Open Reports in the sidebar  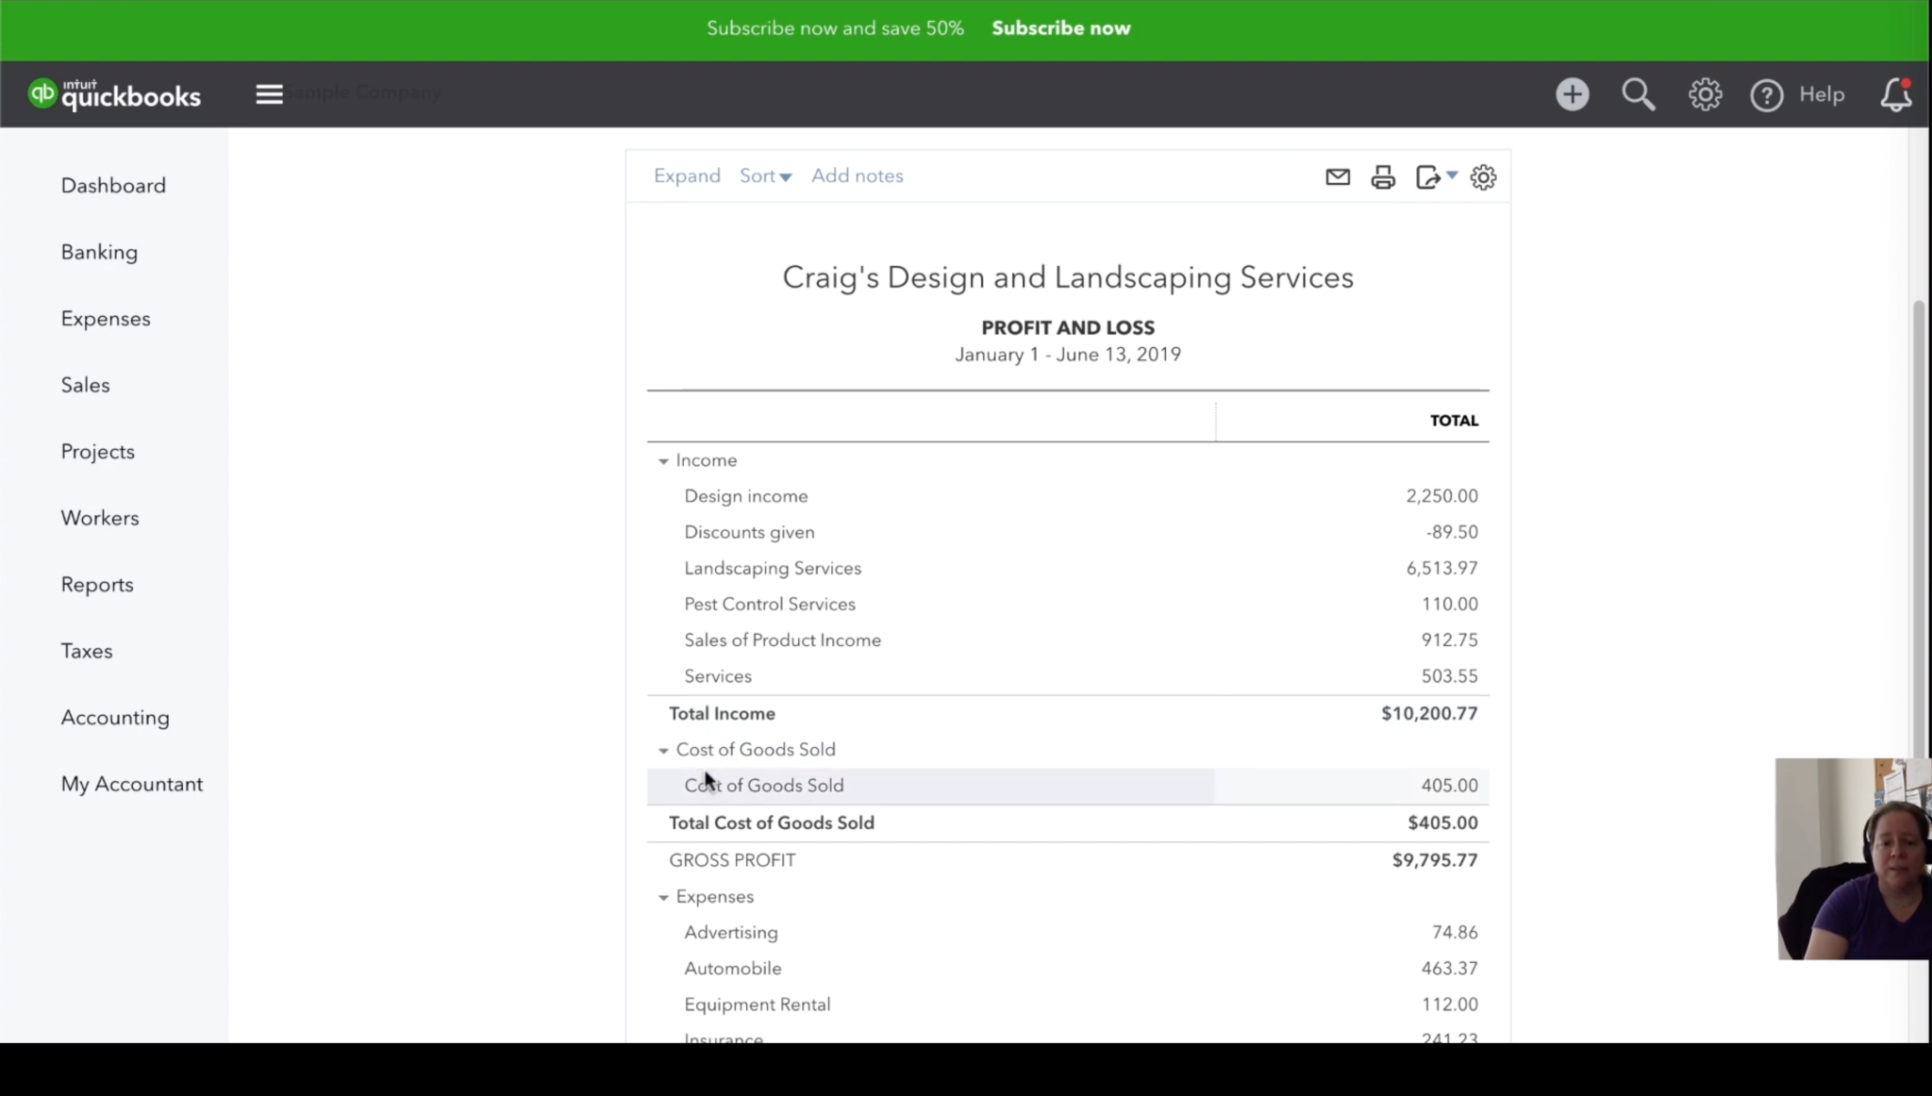[97, 585]
